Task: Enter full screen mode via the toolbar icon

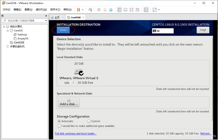Action: point(131,10)
